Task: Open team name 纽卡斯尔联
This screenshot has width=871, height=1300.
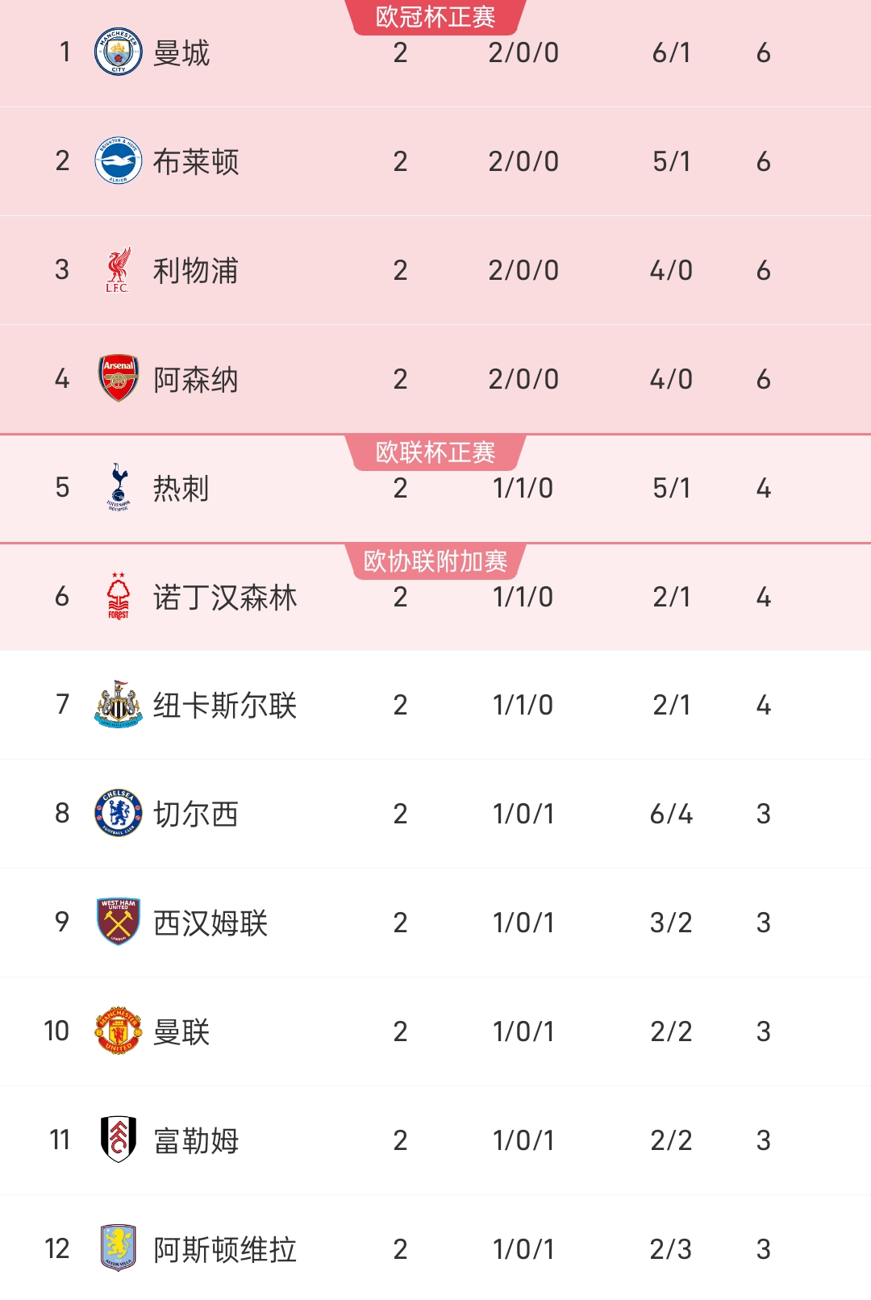Action: coord(225,706)
